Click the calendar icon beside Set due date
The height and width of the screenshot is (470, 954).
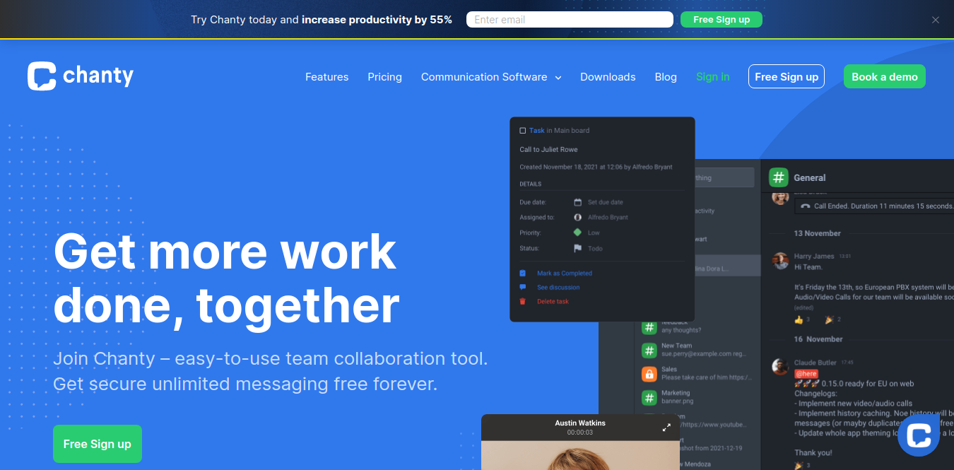577,202
